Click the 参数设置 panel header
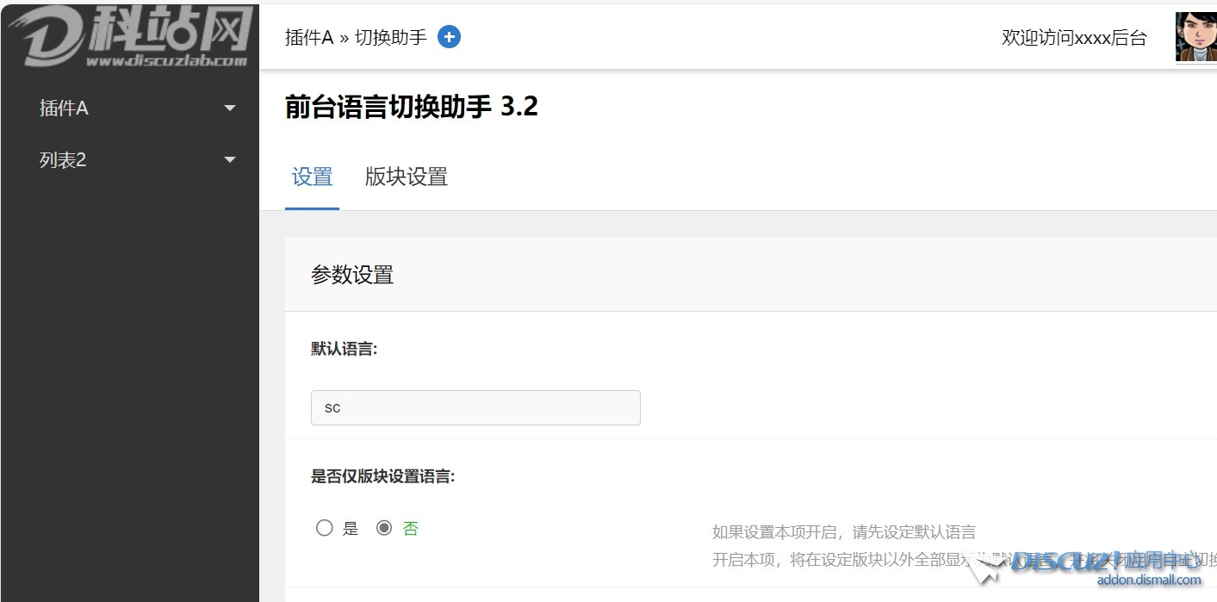 coord(352,275)
